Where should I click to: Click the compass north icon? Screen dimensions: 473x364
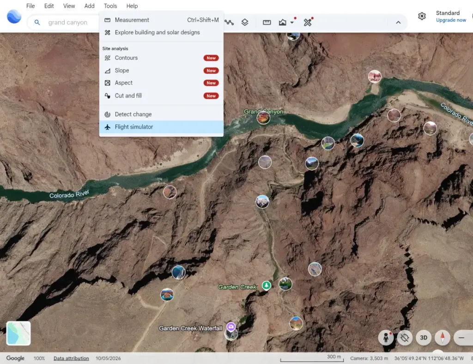pos(442,338)
